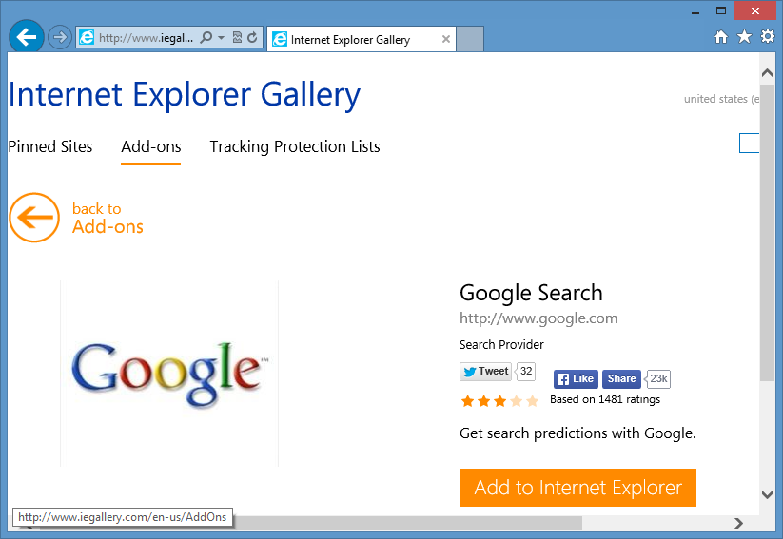Click Add to Internet Explorer button
The image size is (783, 539).
coord(577,488)
